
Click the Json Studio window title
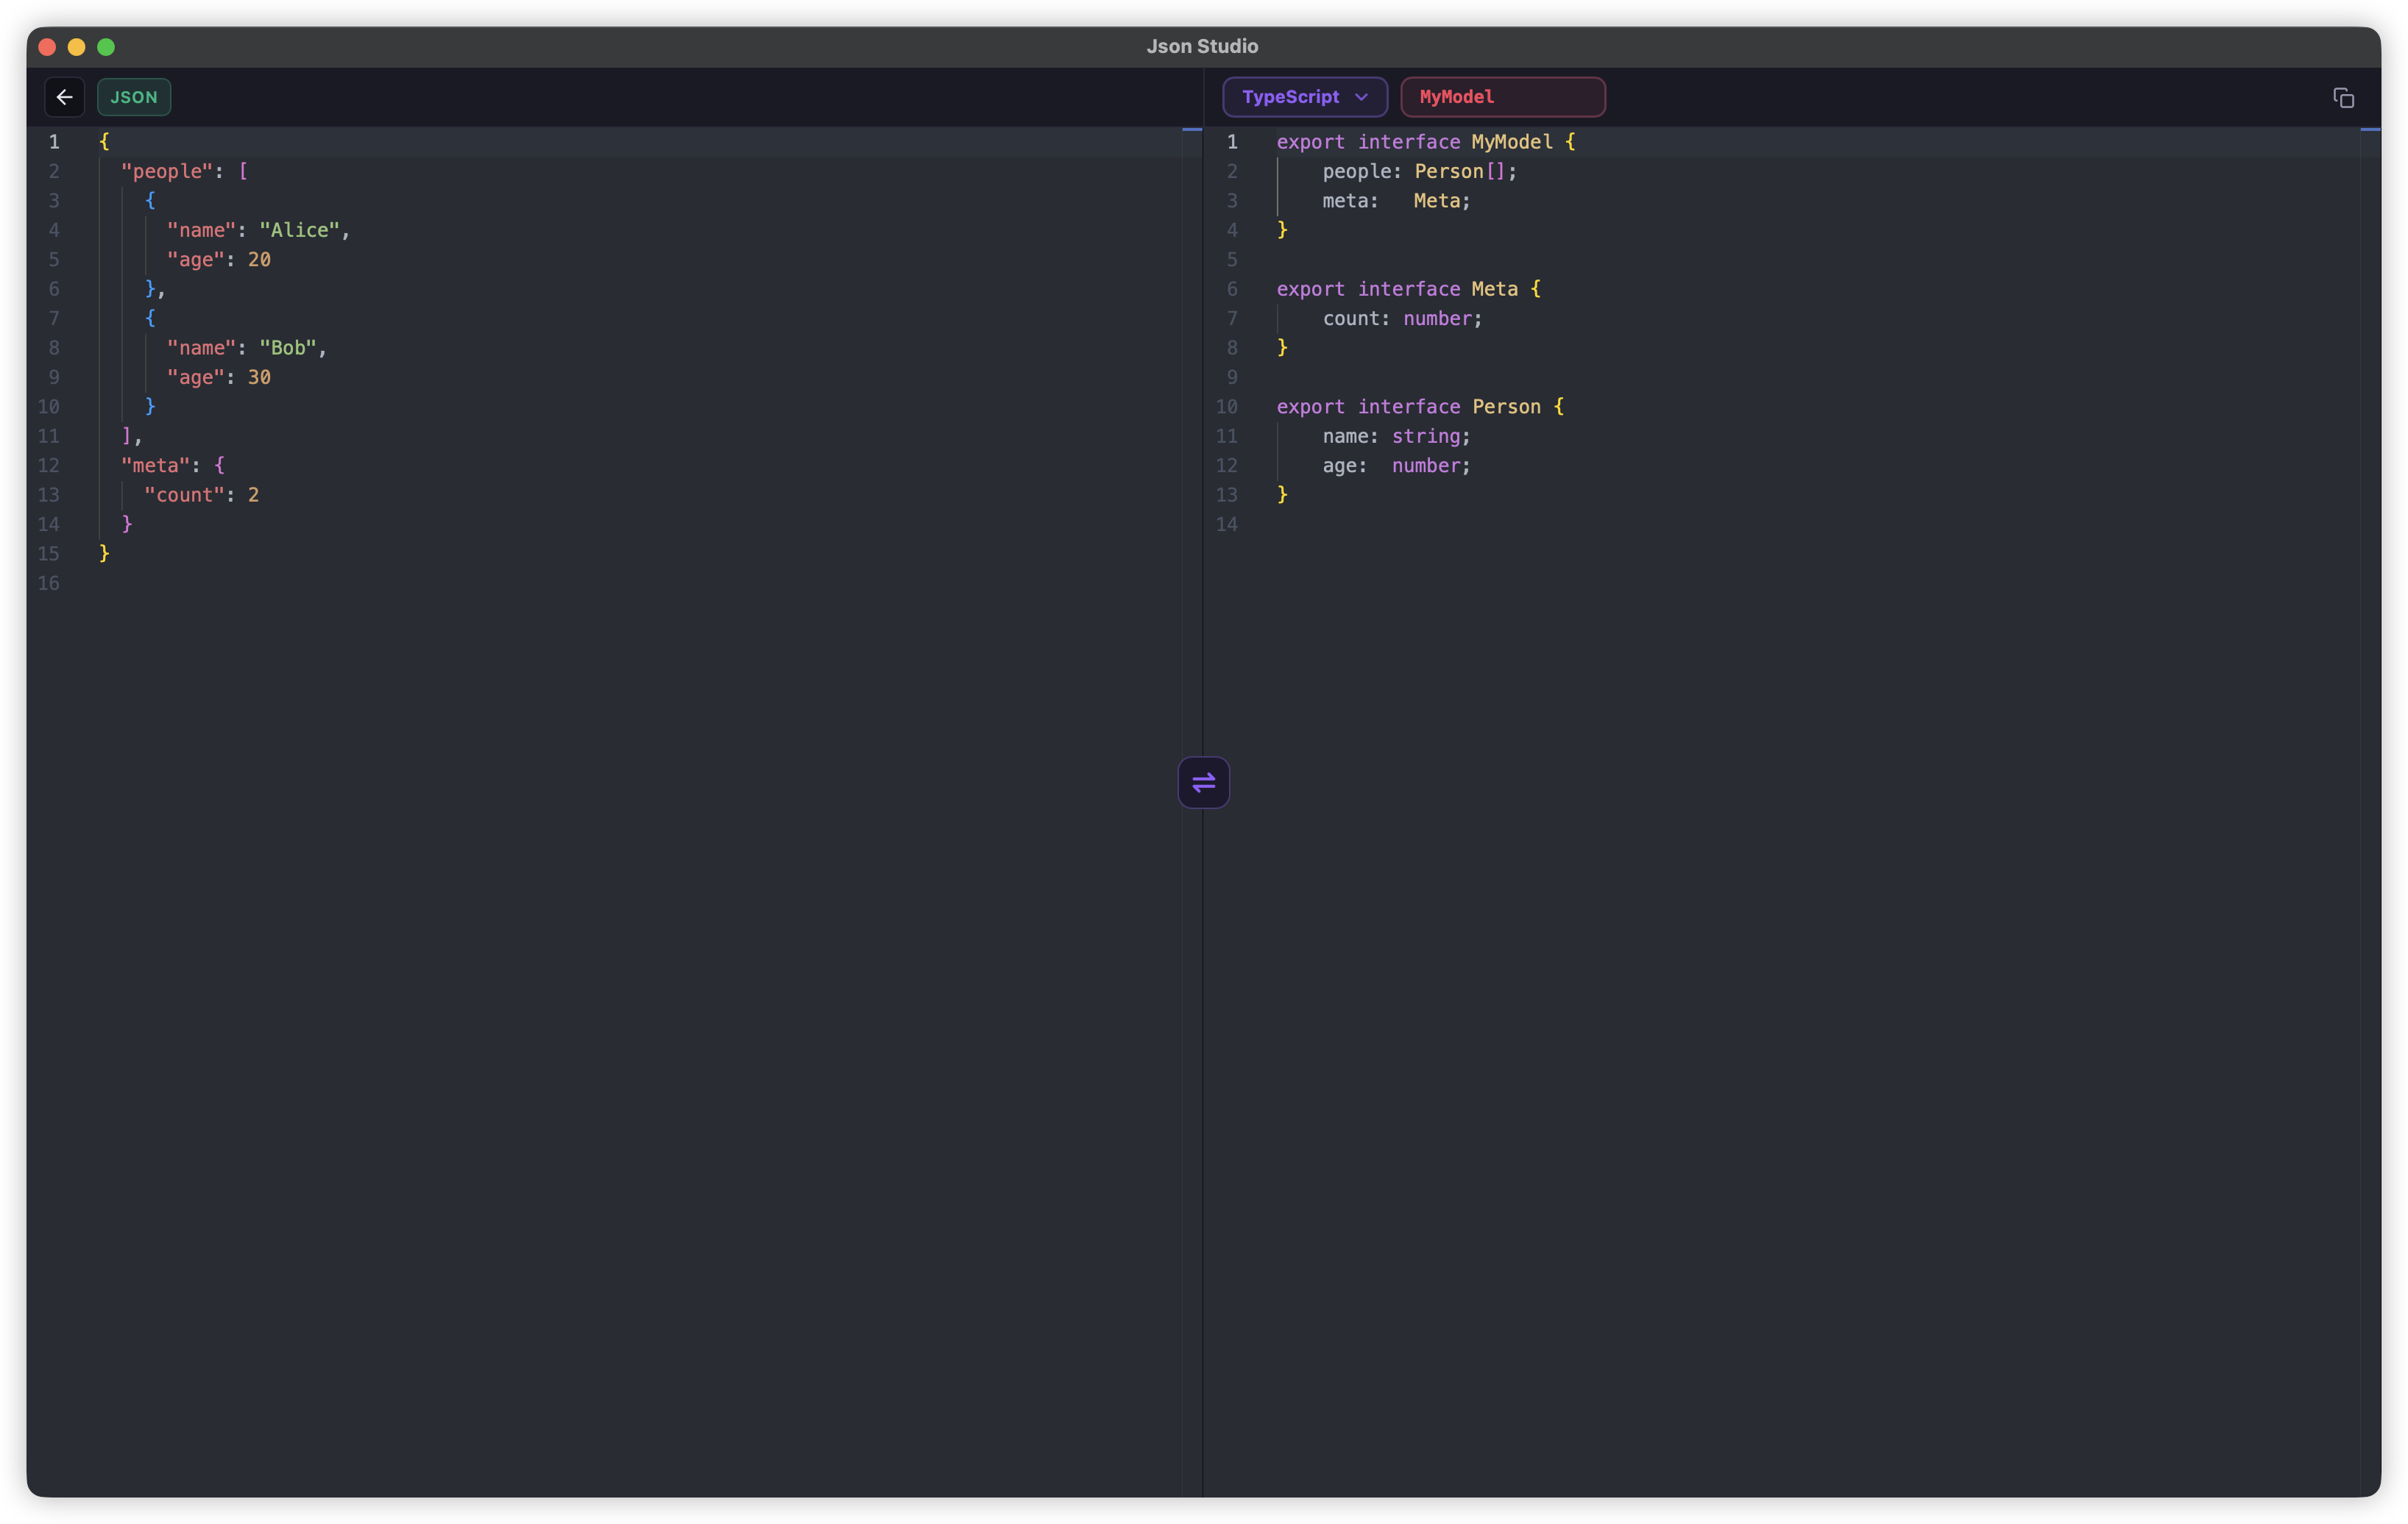pos(1202,47)
